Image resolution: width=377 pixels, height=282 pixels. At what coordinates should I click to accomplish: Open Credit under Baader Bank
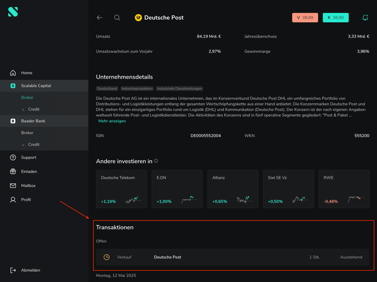tap(33, 144)
